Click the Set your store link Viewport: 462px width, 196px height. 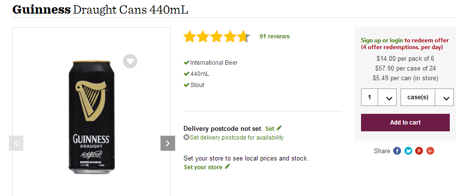click(203, 167)
